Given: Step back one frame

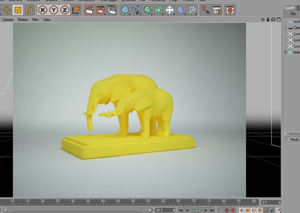Looking at the screenshot, I should click(x=187, y=210).
